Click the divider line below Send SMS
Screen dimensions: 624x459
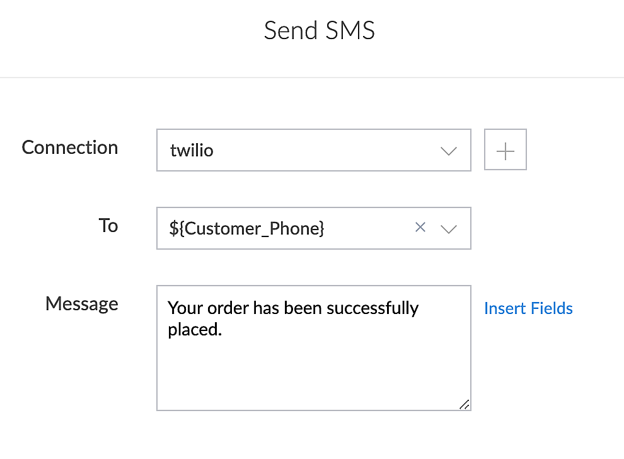pos(312,78)
